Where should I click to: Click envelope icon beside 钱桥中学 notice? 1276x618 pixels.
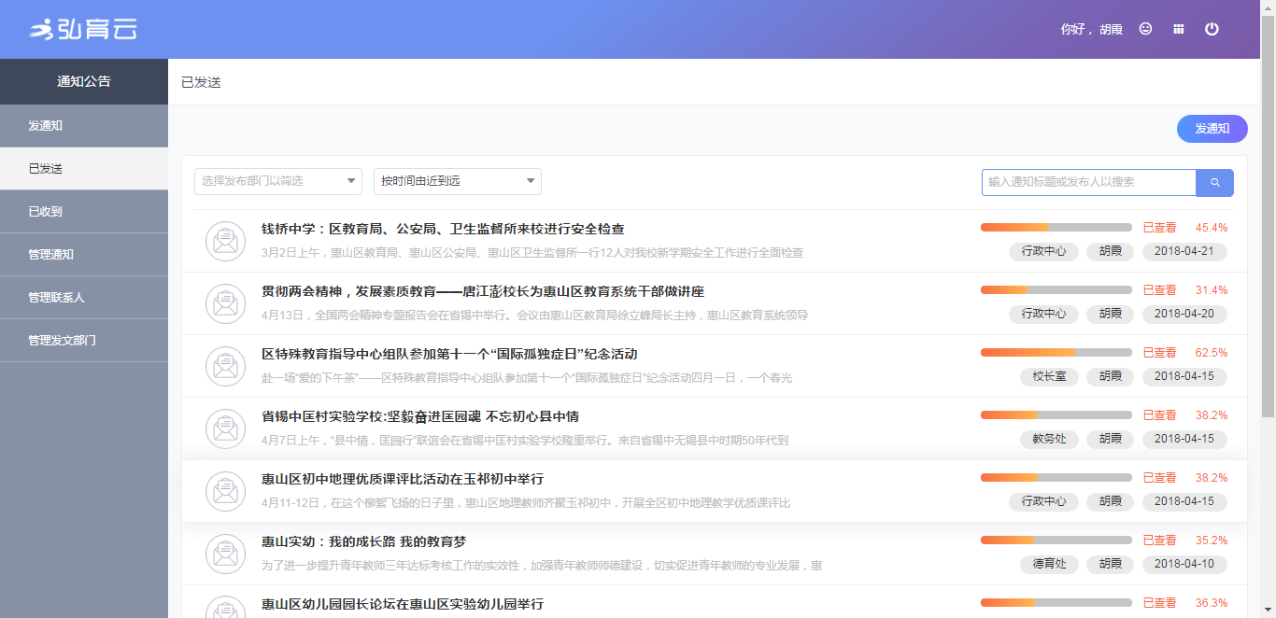click(225, 241)
